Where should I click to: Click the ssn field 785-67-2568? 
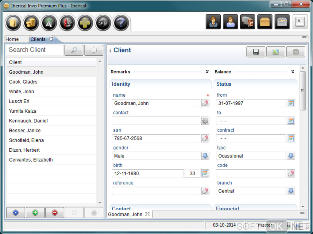156,138
